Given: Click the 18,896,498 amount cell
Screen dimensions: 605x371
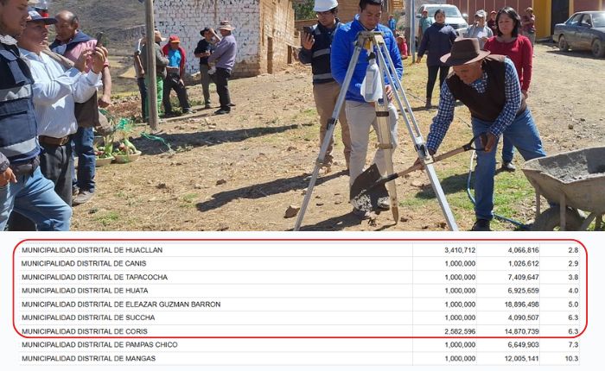Looking at the screenshot, I should coord(522,305).
